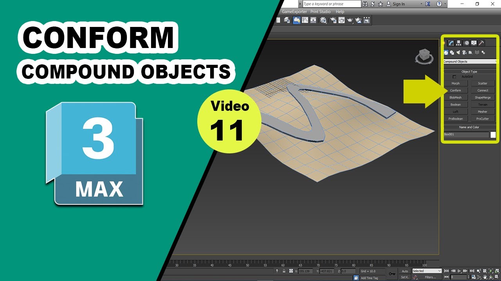This screenshot has height=281, width=501.
Task: Open the Curve Editor toolbar icon
Action: coord(305,20)
